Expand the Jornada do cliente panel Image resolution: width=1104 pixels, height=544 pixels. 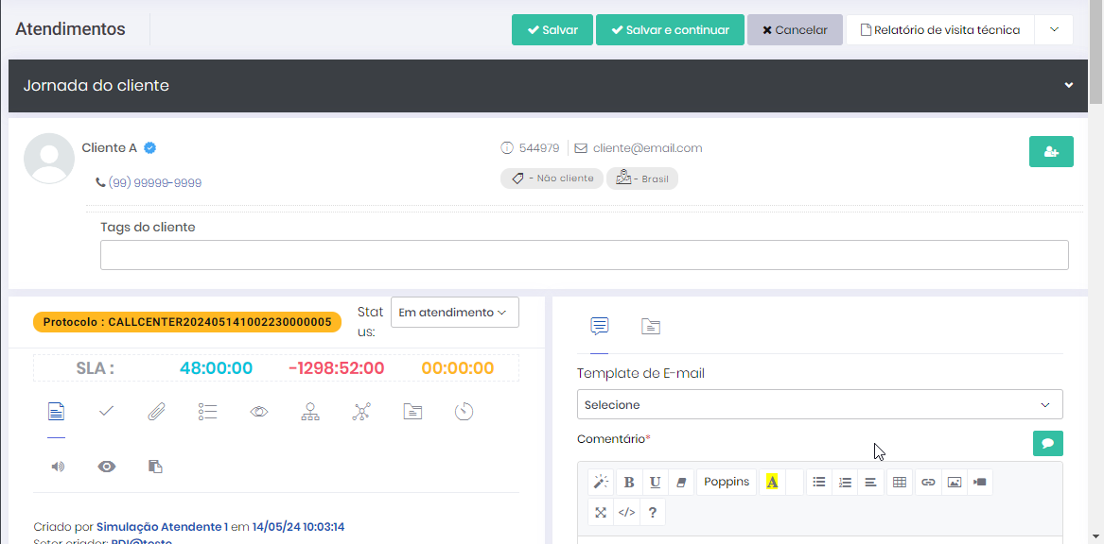click(1068, 86)
